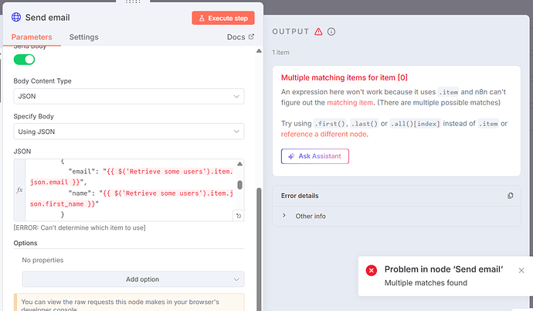Switch to the Settings tab

(x=83, y=36)
